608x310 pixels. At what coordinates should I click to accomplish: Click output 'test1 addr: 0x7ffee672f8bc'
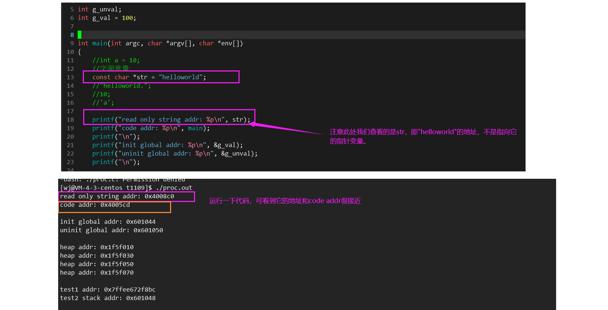[108, 290]
